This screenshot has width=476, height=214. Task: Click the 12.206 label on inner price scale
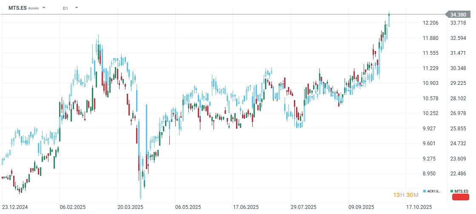coord(431,23)
